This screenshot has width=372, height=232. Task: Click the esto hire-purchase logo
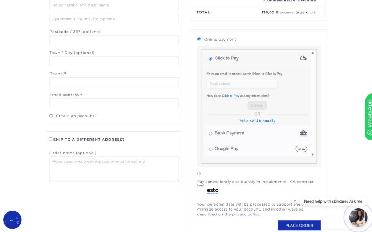(x=213, y=191)
